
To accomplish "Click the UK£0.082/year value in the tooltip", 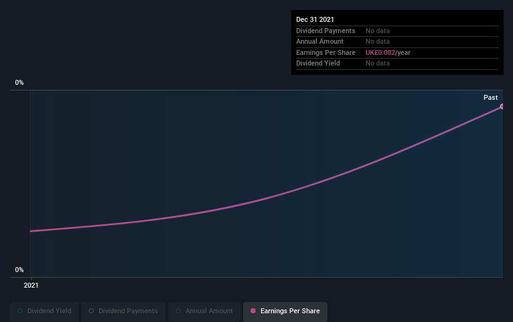I will tap(387, 52).
